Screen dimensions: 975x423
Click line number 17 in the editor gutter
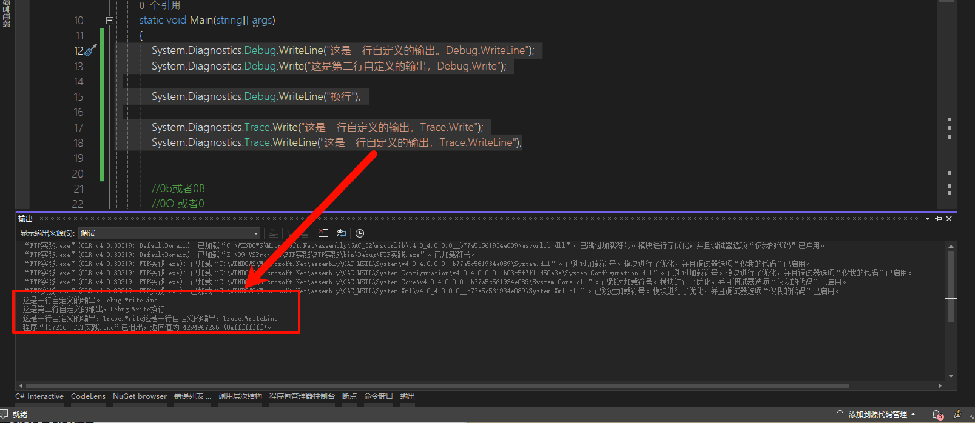pyautogui.click(x=78, y=128)
